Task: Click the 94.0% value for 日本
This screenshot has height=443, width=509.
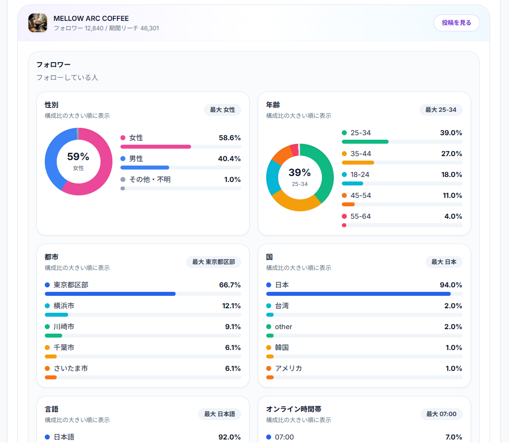Action: pos(451,285)
